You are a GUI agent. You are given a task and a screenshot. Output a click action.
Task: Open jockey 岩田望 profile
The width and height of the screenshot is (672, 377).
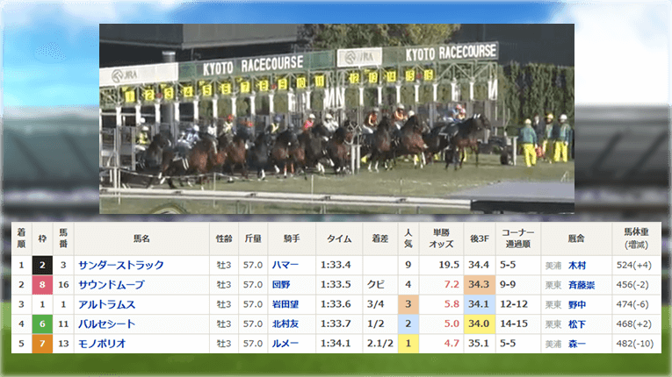click(x=285, y=304)
